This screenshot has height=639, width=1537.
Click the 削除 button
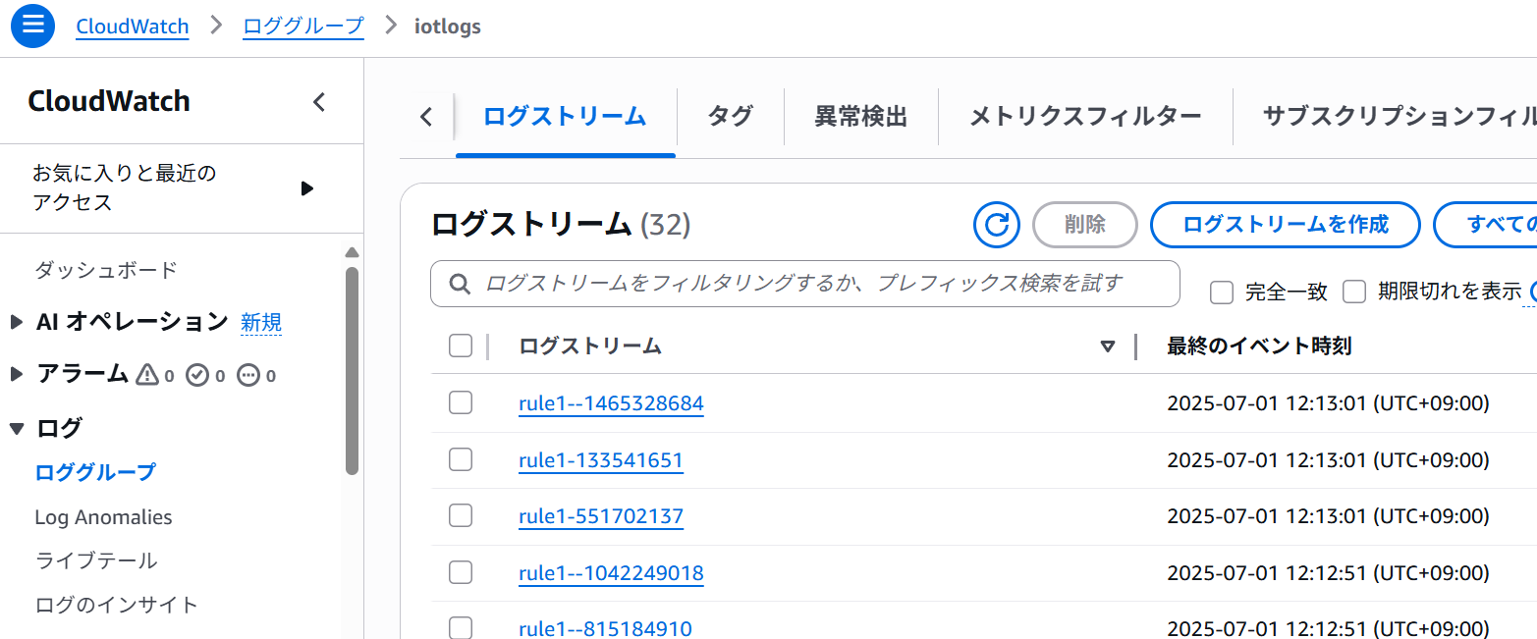tap(1085, 225)
